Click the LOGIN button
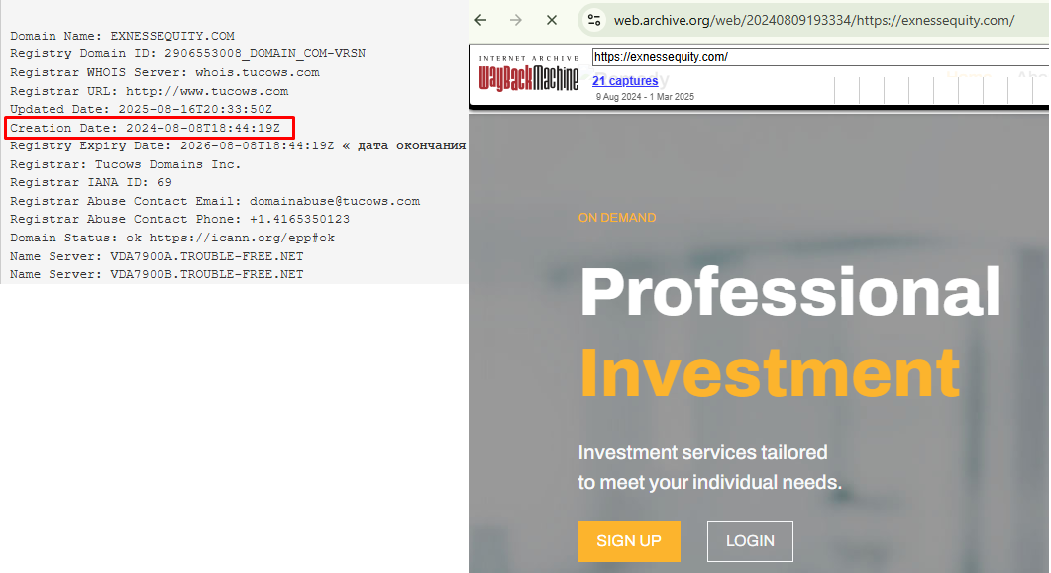The height and width of the screenshot is (573, 1051). (x=750, y=541)
